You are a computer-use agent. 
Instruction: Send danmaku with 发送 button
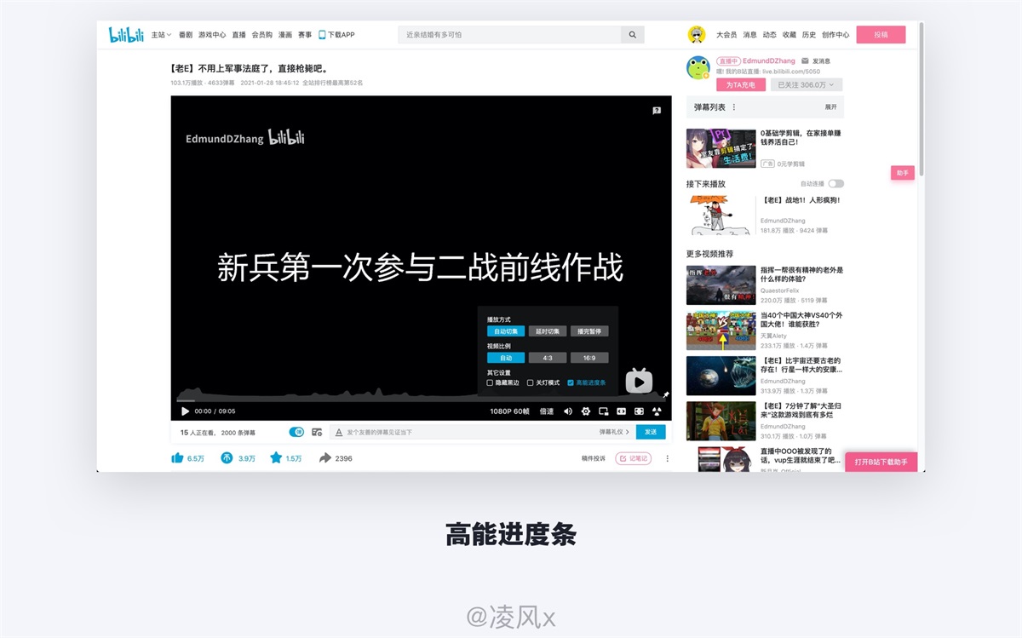tap(651, 432)
